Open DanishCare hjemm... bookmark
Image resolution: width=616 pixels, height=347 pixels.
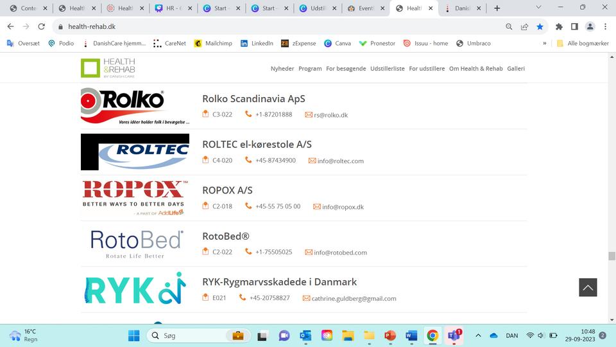click(x=114, y=43)
